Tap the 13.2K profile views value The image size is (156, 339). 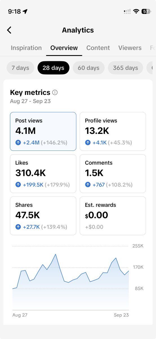(x=97, y=131)
